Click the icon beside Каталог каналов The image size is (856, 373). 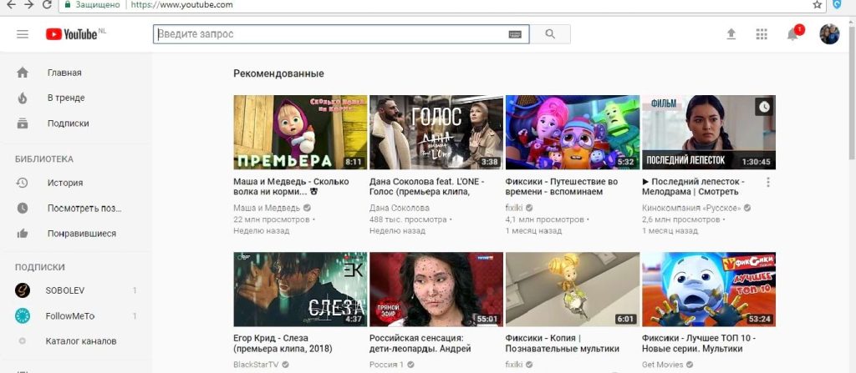(23, 340)
